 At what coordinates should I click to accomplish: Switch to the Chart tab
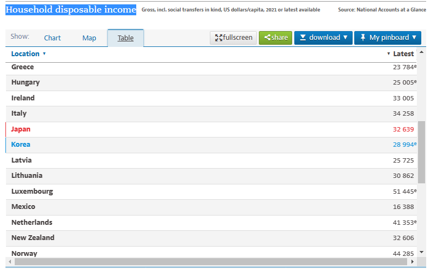pos(52,38)
